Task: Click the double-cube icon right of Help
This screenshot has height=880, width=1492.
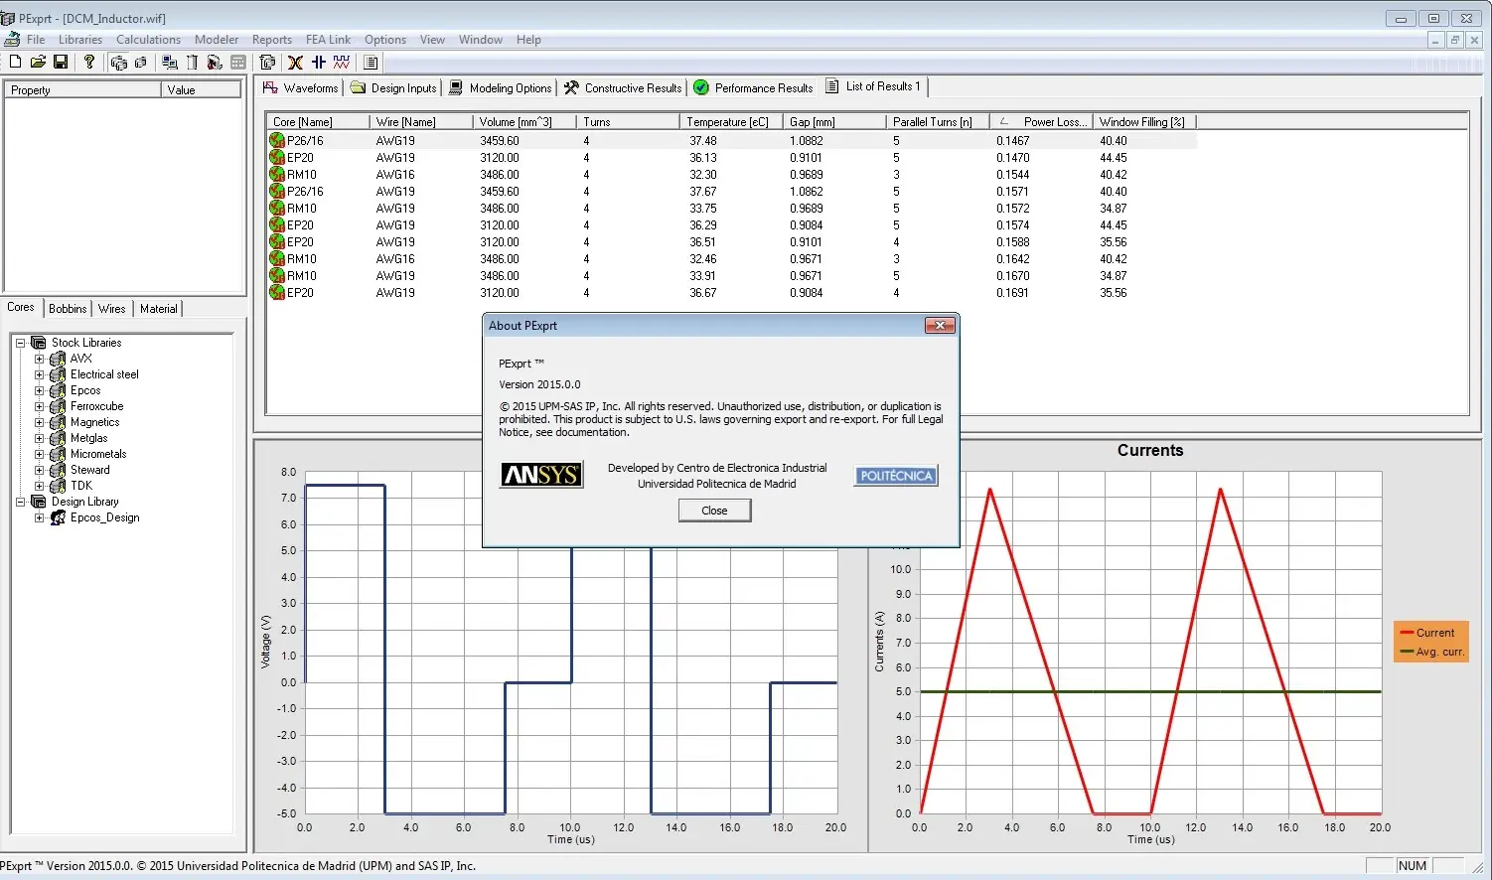Action: [119, 62]
